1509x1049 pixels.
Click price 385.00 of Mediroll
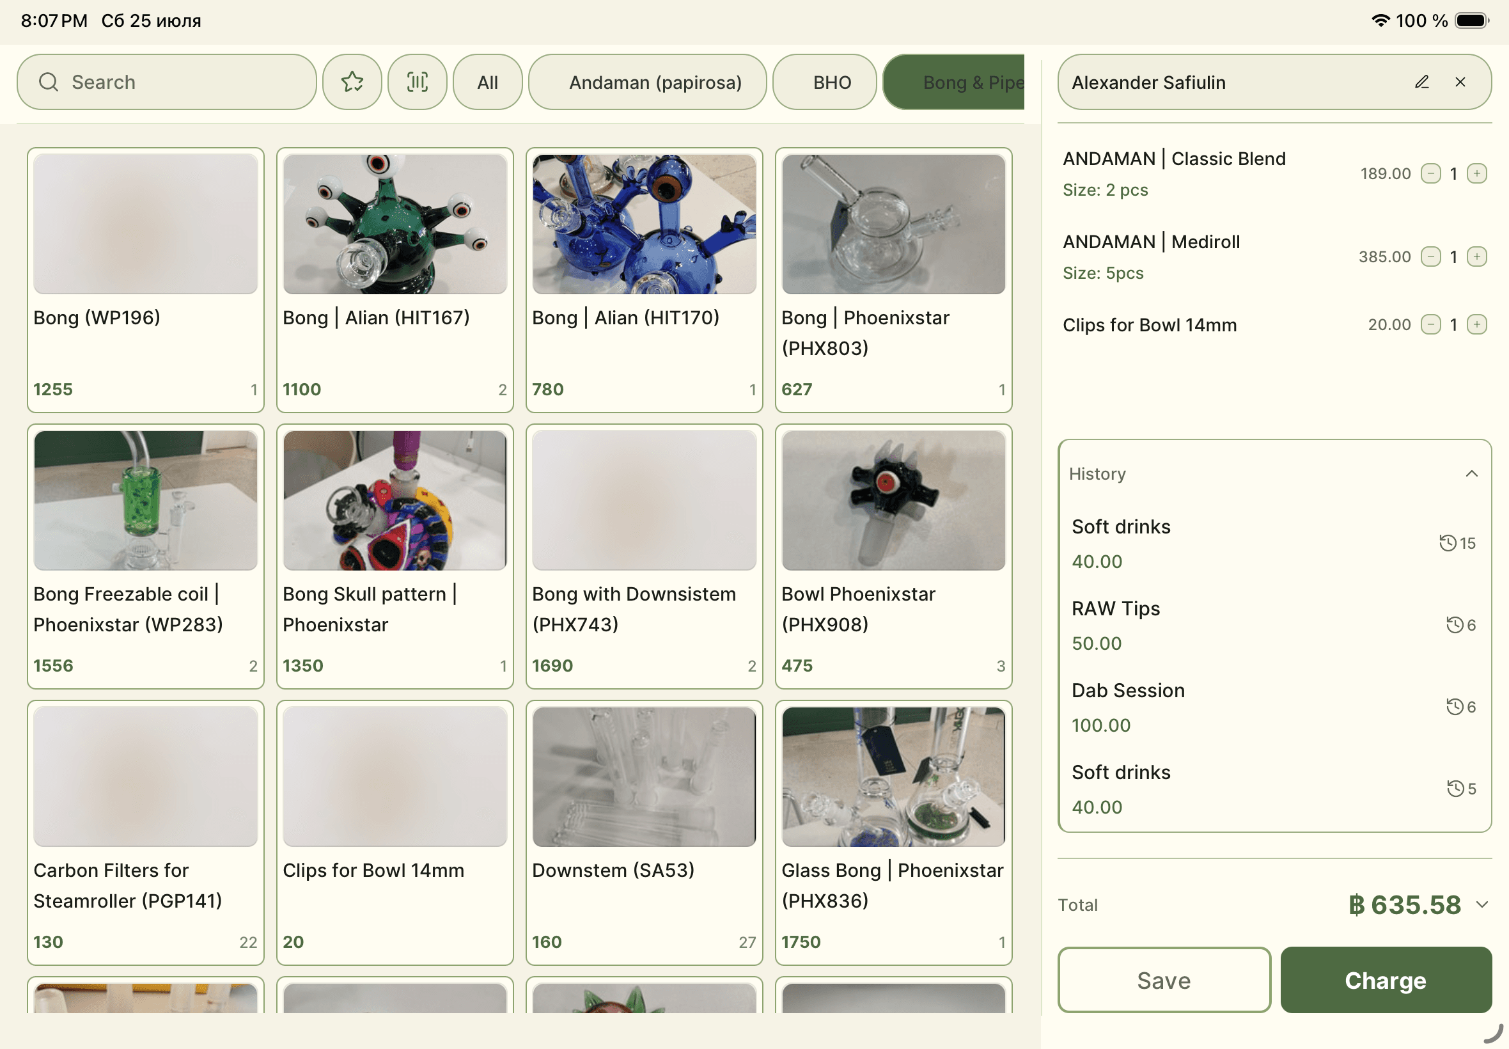(1384, 256)
